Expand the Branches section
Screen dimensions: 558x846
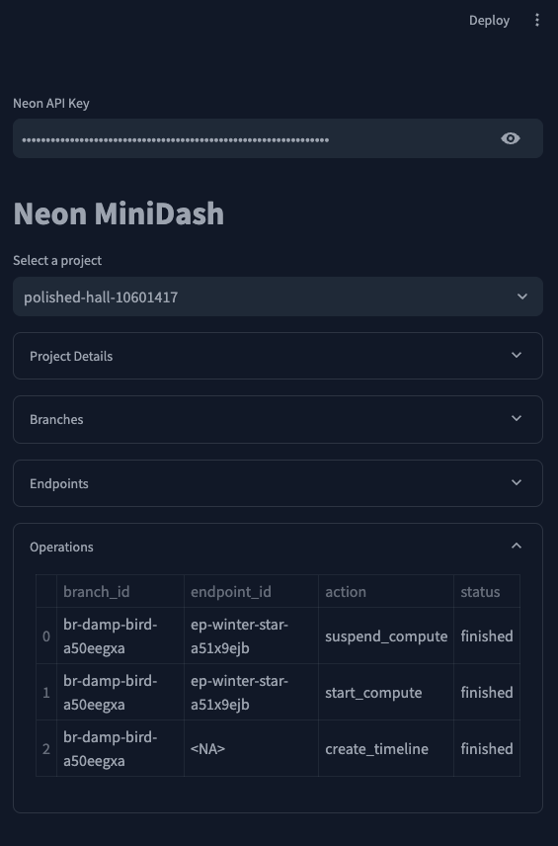278,420
